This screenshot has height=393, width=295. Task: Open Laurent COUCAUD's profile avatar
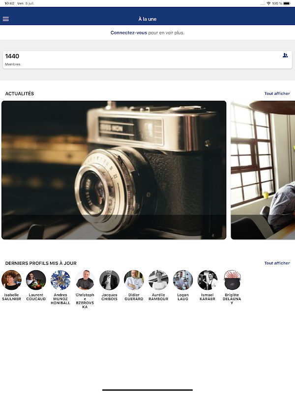36,280
